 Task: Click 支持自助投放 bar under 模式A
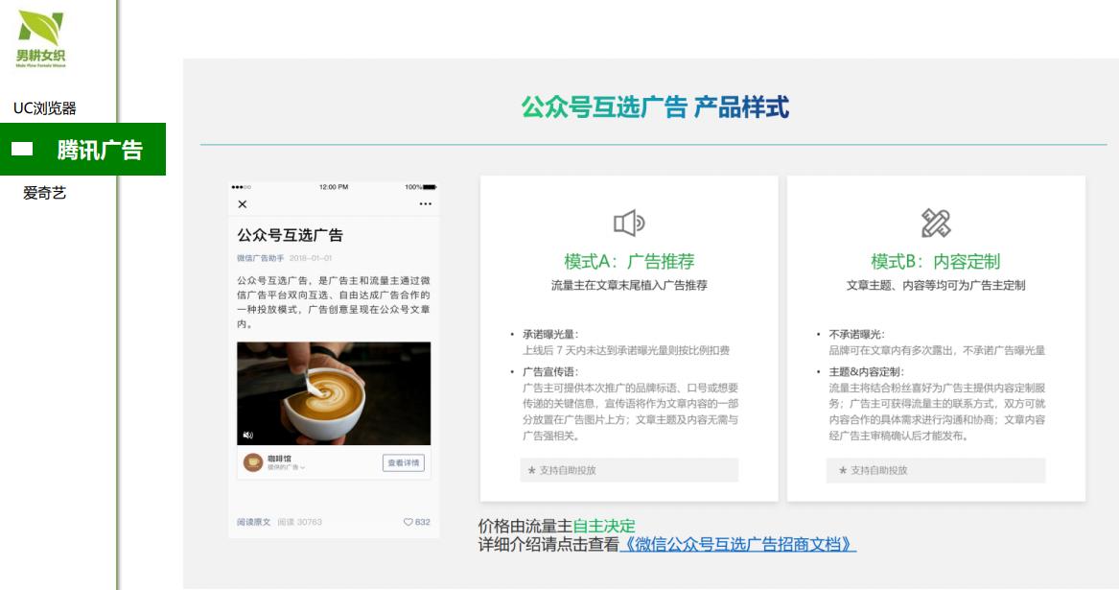(x=629, y=470)
